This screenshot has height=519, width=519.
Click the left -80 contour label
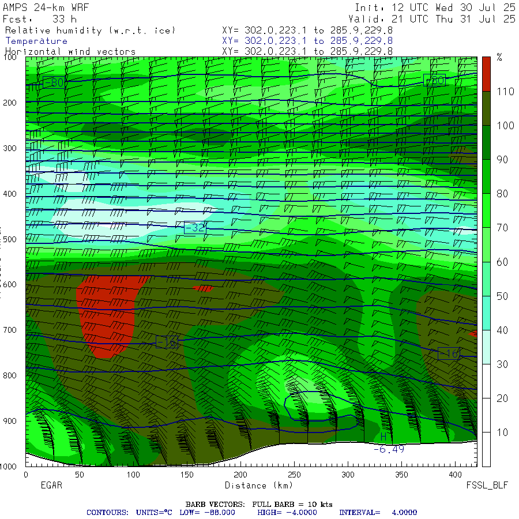point(54,82)
